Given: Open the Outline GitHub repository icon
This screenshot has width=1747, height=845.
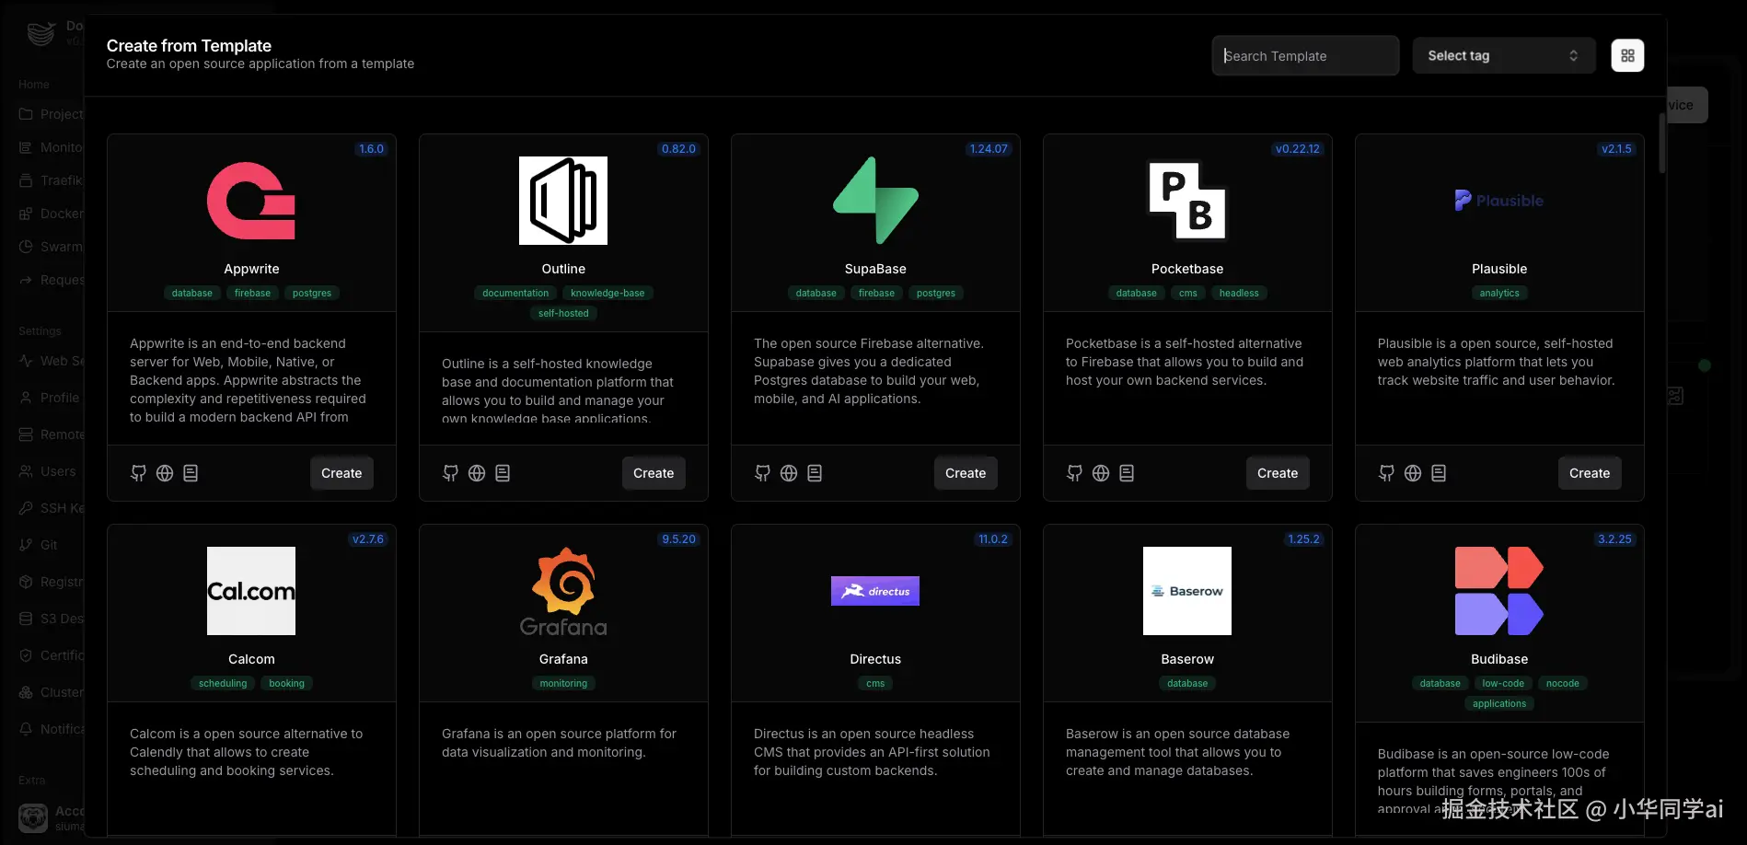Looking at the screenshot, I should (x=450, y=473).
